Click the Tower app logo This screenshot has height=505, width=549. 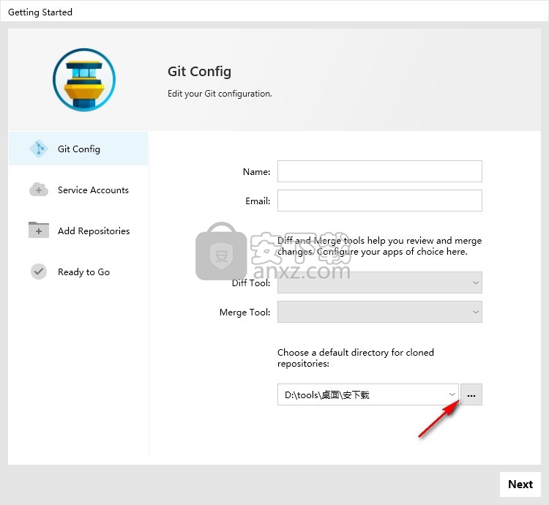click(84, 80)
